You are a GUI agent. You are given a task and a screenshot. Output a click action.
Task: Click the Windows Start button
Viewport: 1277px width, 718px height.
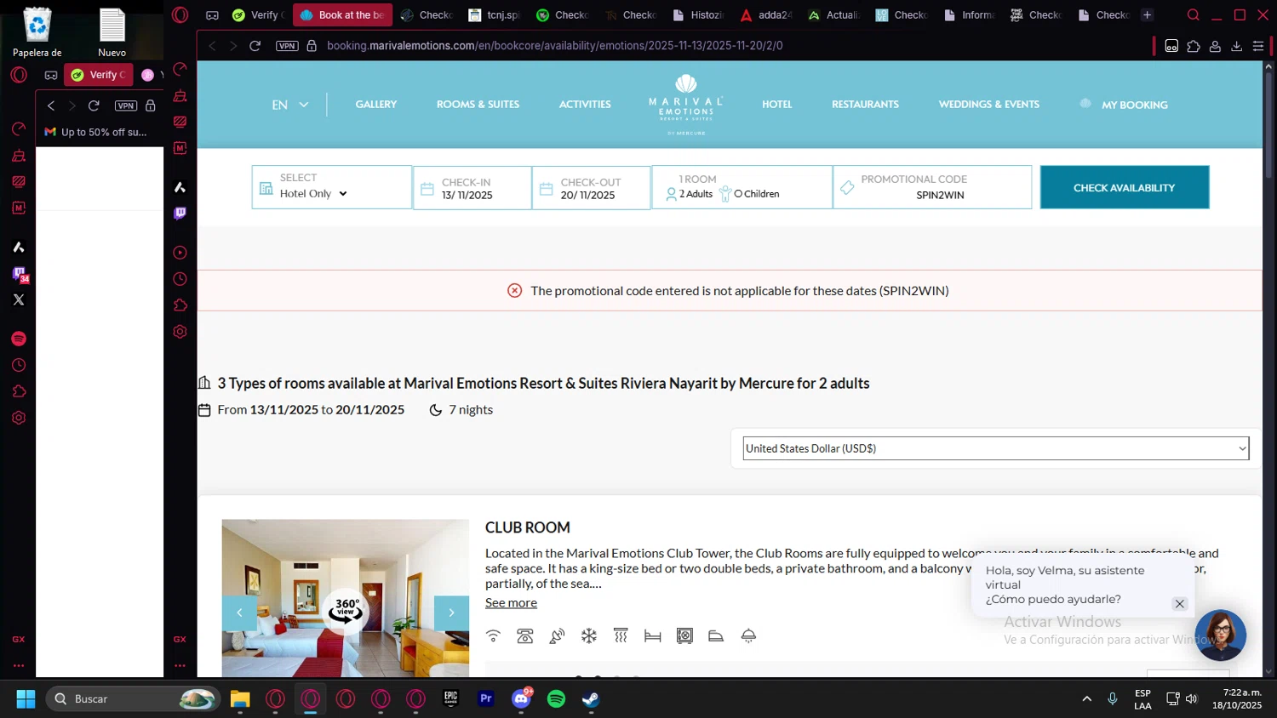[x=26, y=698]
